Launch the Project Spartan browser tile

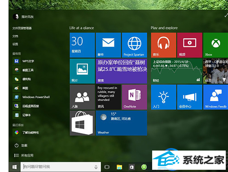click(135, 45)
